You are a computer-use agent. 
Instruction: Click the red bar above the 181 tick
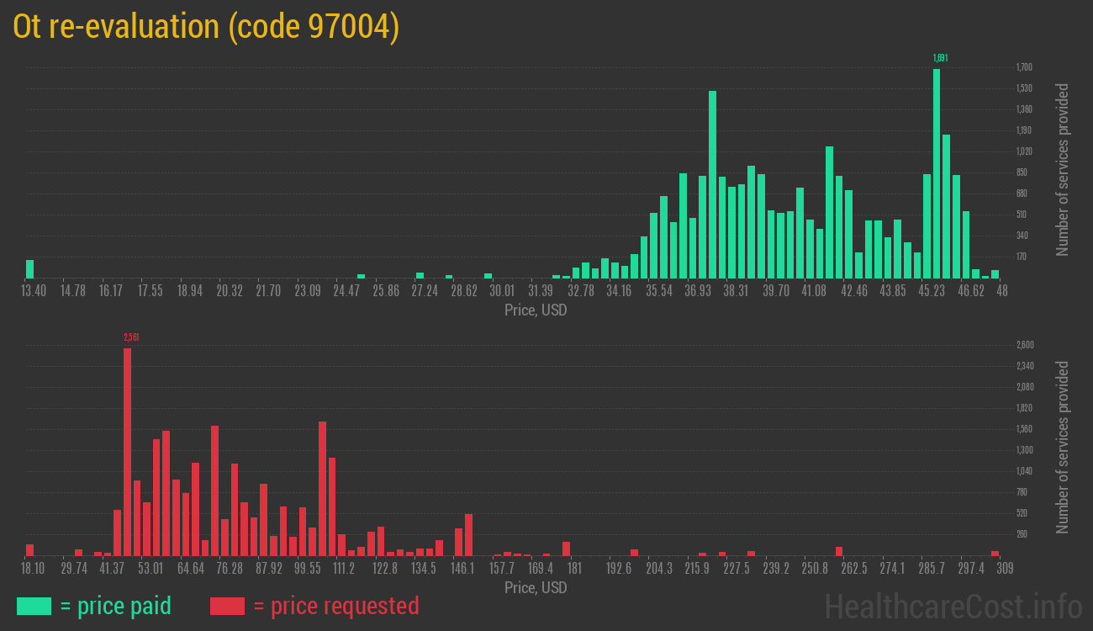566,549
